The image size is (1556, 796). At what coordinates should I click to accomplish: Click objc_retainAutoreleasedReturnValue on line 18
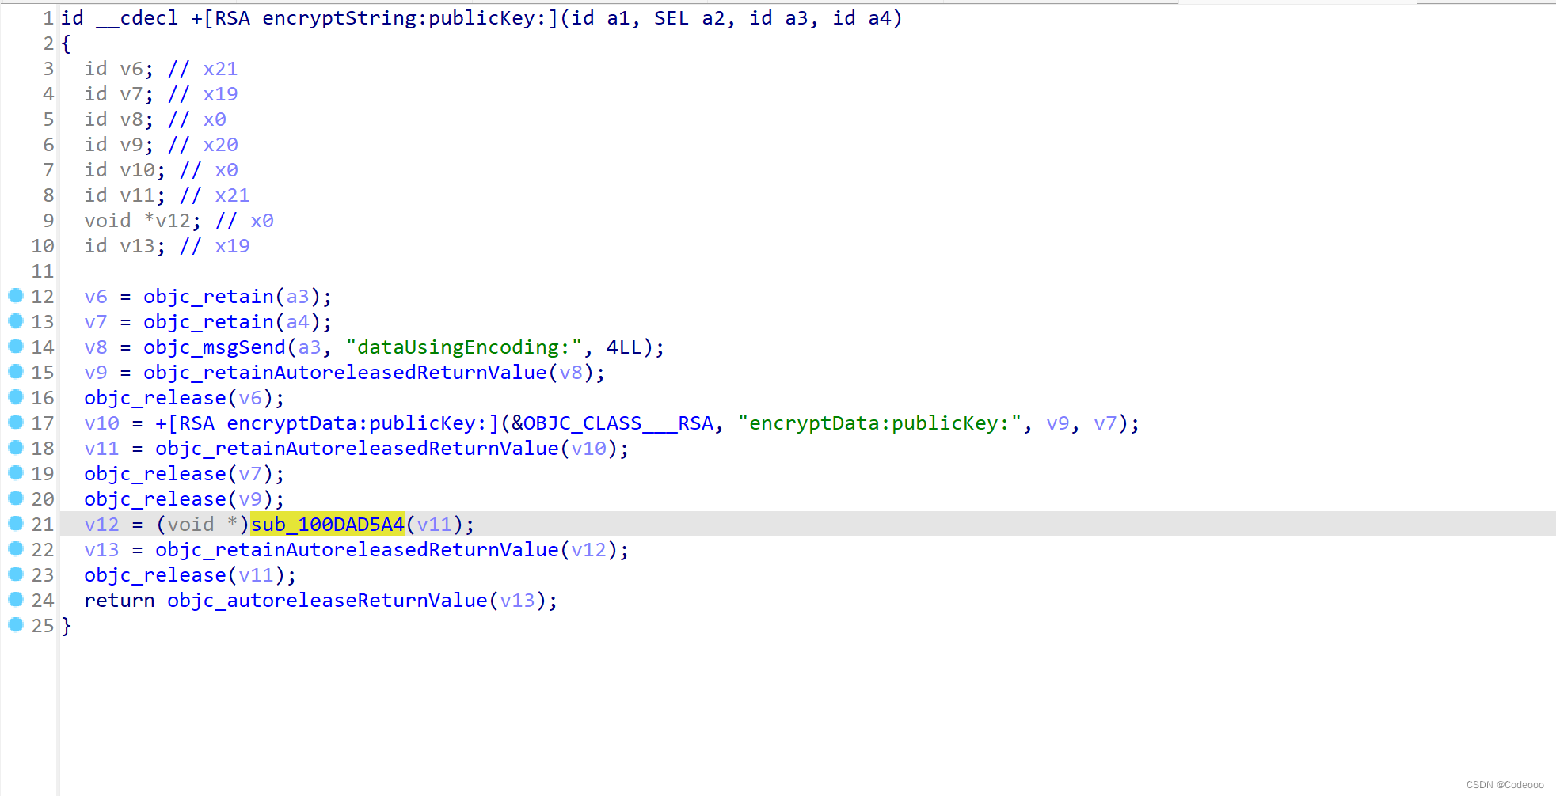point(357,449)
